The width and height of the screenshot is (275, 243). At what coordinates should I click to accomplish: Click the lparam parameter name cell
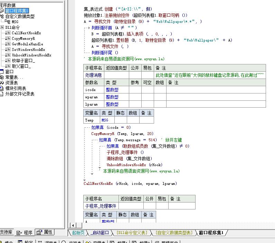tap(94, 104)
